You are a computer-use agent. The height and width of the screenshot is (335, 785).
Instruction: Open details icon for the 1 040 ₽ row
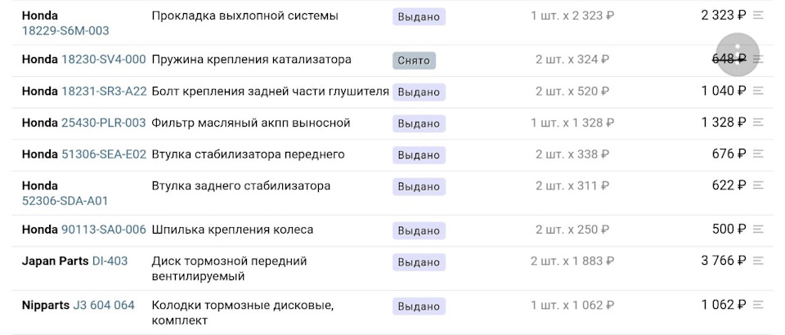[758, 91]
